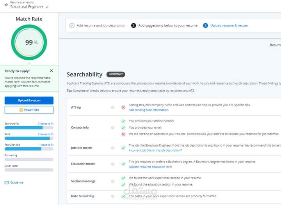
Task: Click the info icon for Job title match
Action: click(x=112, y=148)
